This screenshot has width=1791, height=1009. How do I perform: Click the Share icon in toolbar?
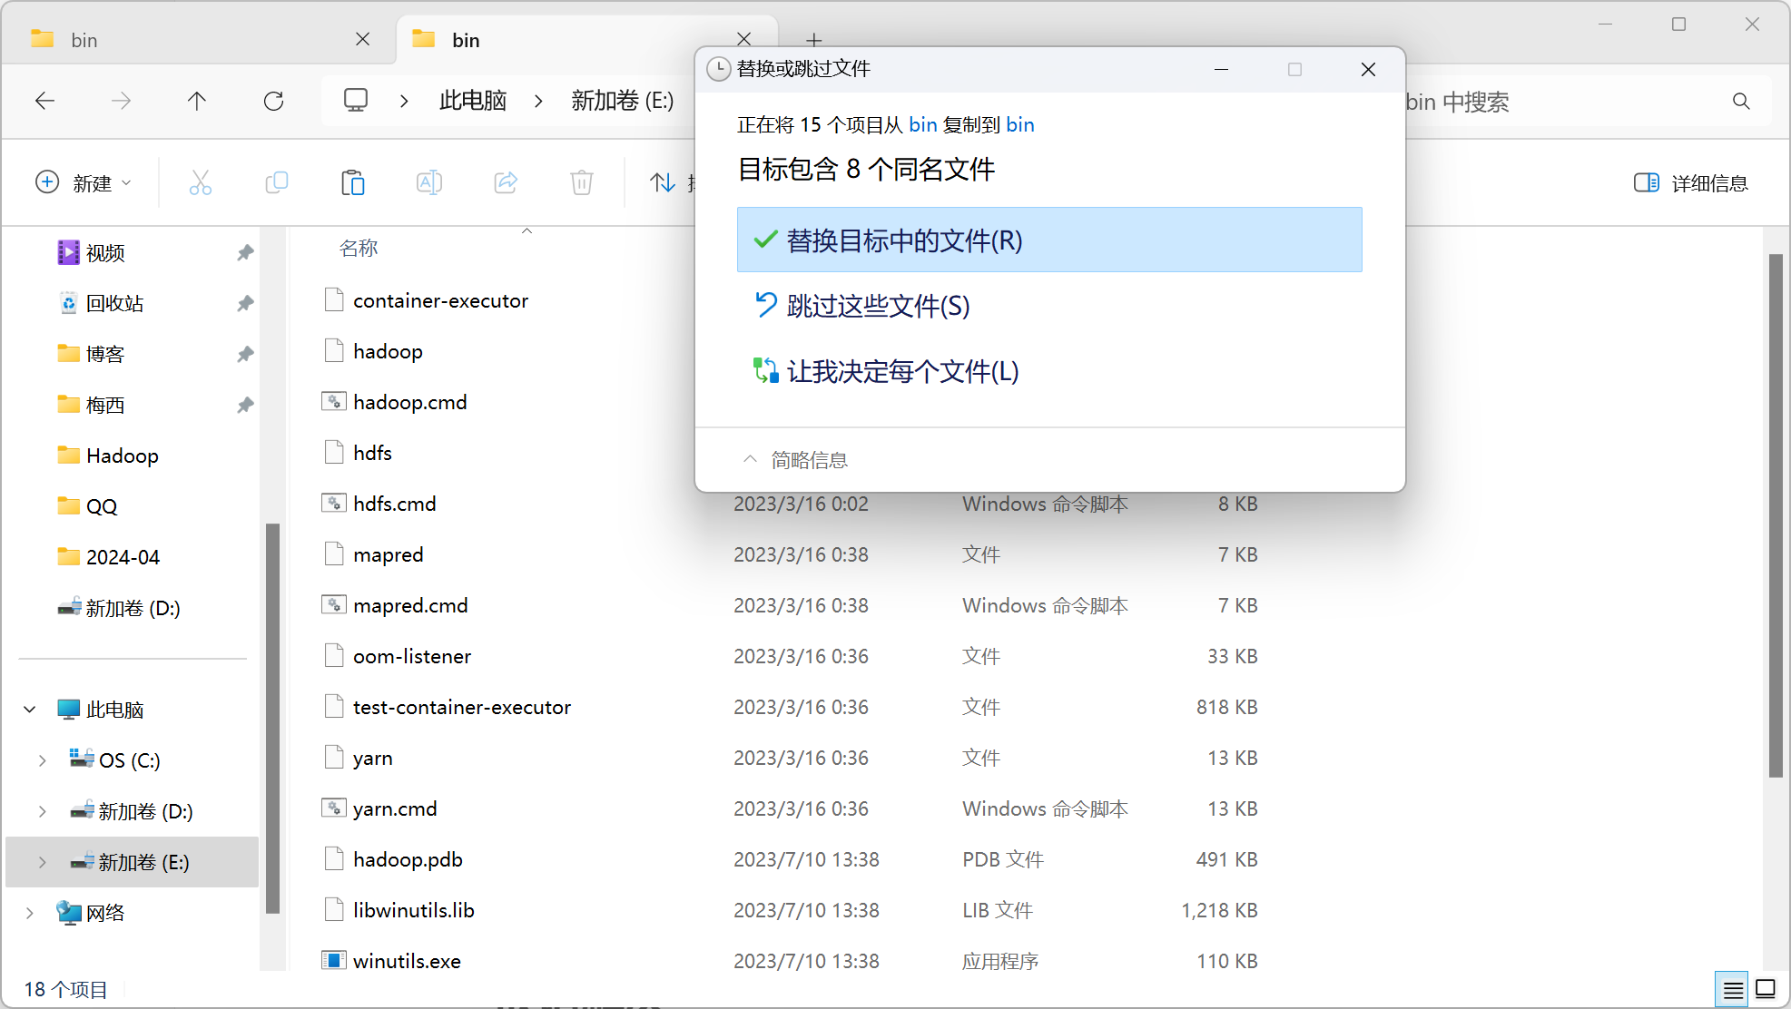pos(505,183)
